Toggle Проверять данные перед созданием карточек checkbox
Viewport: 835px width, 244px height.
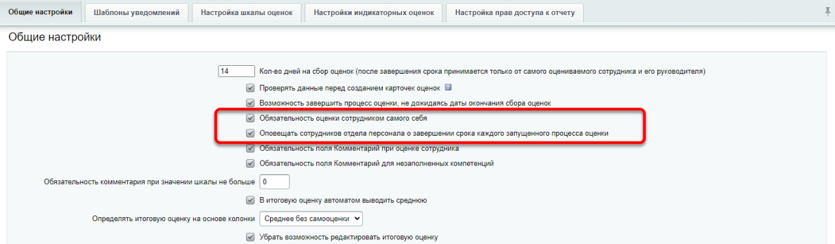pyautogui.click(x=250, y=88)
